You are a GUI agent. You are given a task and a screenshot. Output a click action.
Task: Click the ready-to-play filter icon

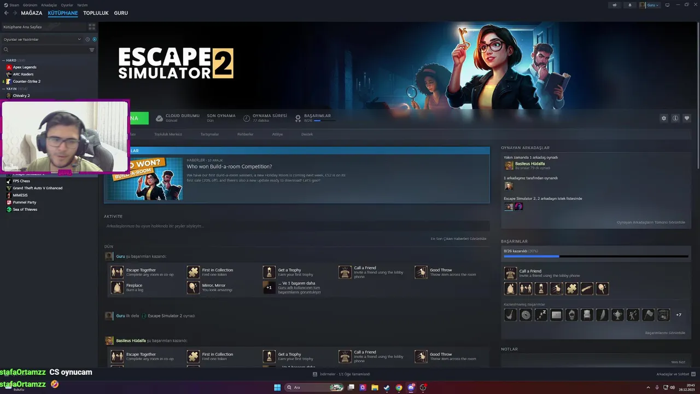pyautogui.click(x=94, y=39)
